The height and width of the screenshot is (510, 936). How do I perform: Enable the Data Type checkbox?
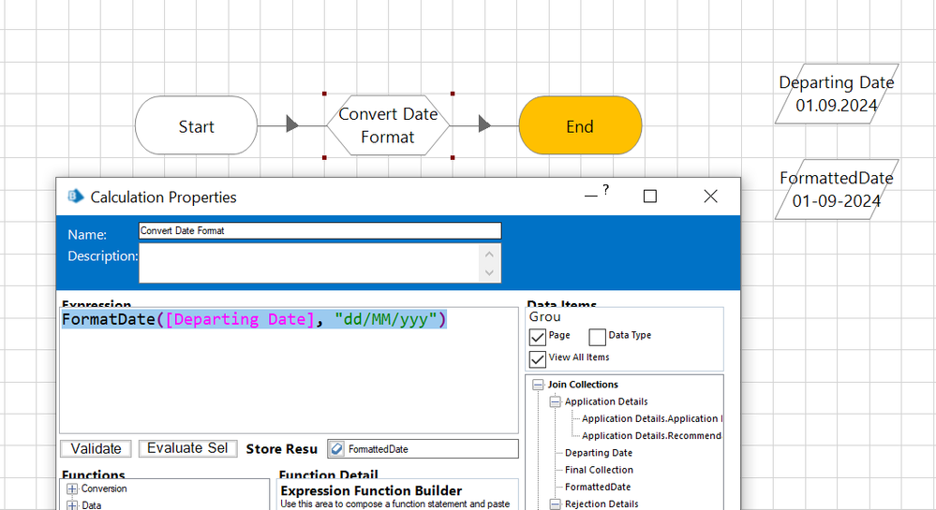pyautogui.click(x=597, y=337)
